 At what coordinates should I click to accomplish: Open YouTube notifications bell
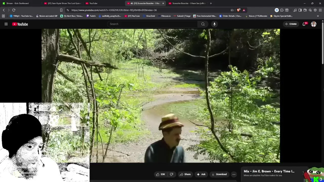(x=304, y=24)
